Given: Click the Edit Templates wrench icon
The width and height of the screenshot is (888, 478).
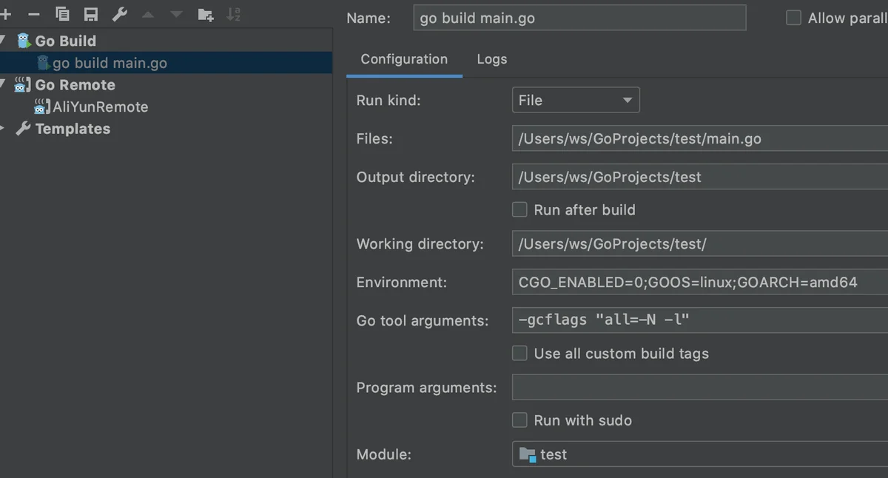Looking at the screenshot, I should coord(119,14).
